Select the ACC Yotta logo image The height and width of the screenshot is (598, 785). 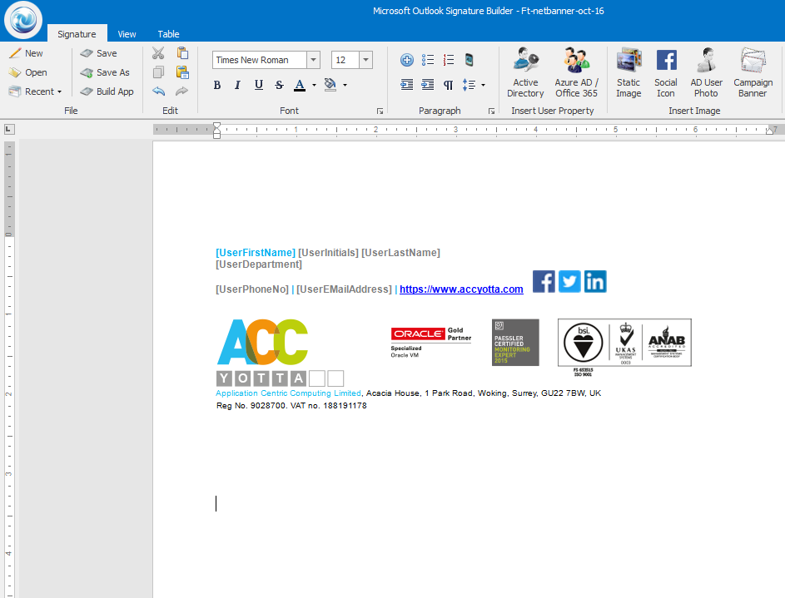pos(280,353)
